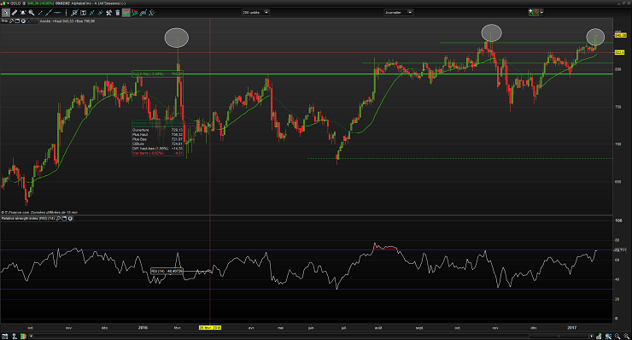Click the horizontal time scrollbar track
This screenshot has height=340, width=632.
coord(310,337)
